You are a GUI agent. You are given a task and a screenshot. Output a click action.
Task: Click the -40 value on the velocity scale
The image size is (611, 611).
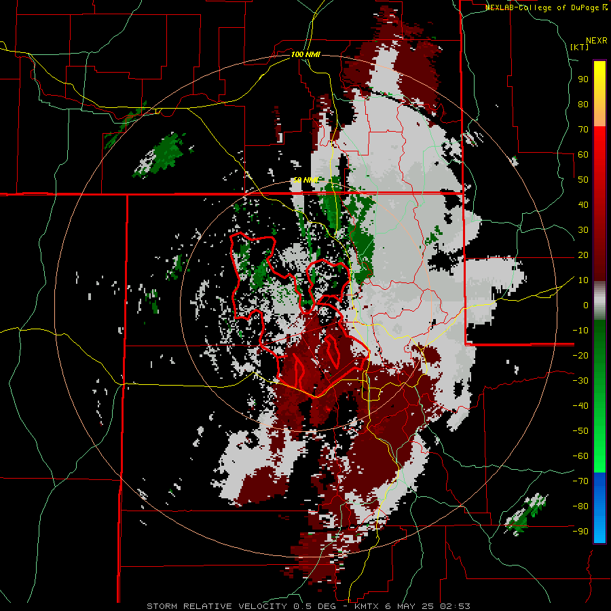[x=580, y=406]
